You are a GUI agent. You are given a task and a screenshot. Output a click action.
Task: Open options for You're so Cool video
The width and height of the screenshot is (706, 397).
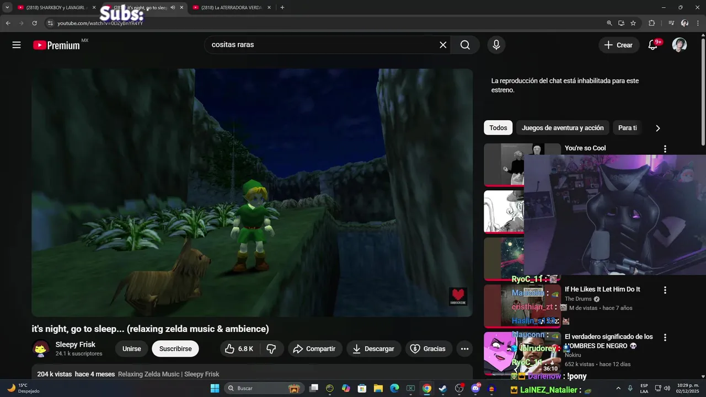point(665,149)
